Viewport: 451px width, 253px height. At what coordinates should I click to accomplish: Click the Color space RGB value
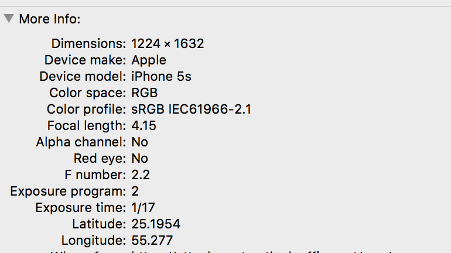pyautogui.click(x=145, y=93)
